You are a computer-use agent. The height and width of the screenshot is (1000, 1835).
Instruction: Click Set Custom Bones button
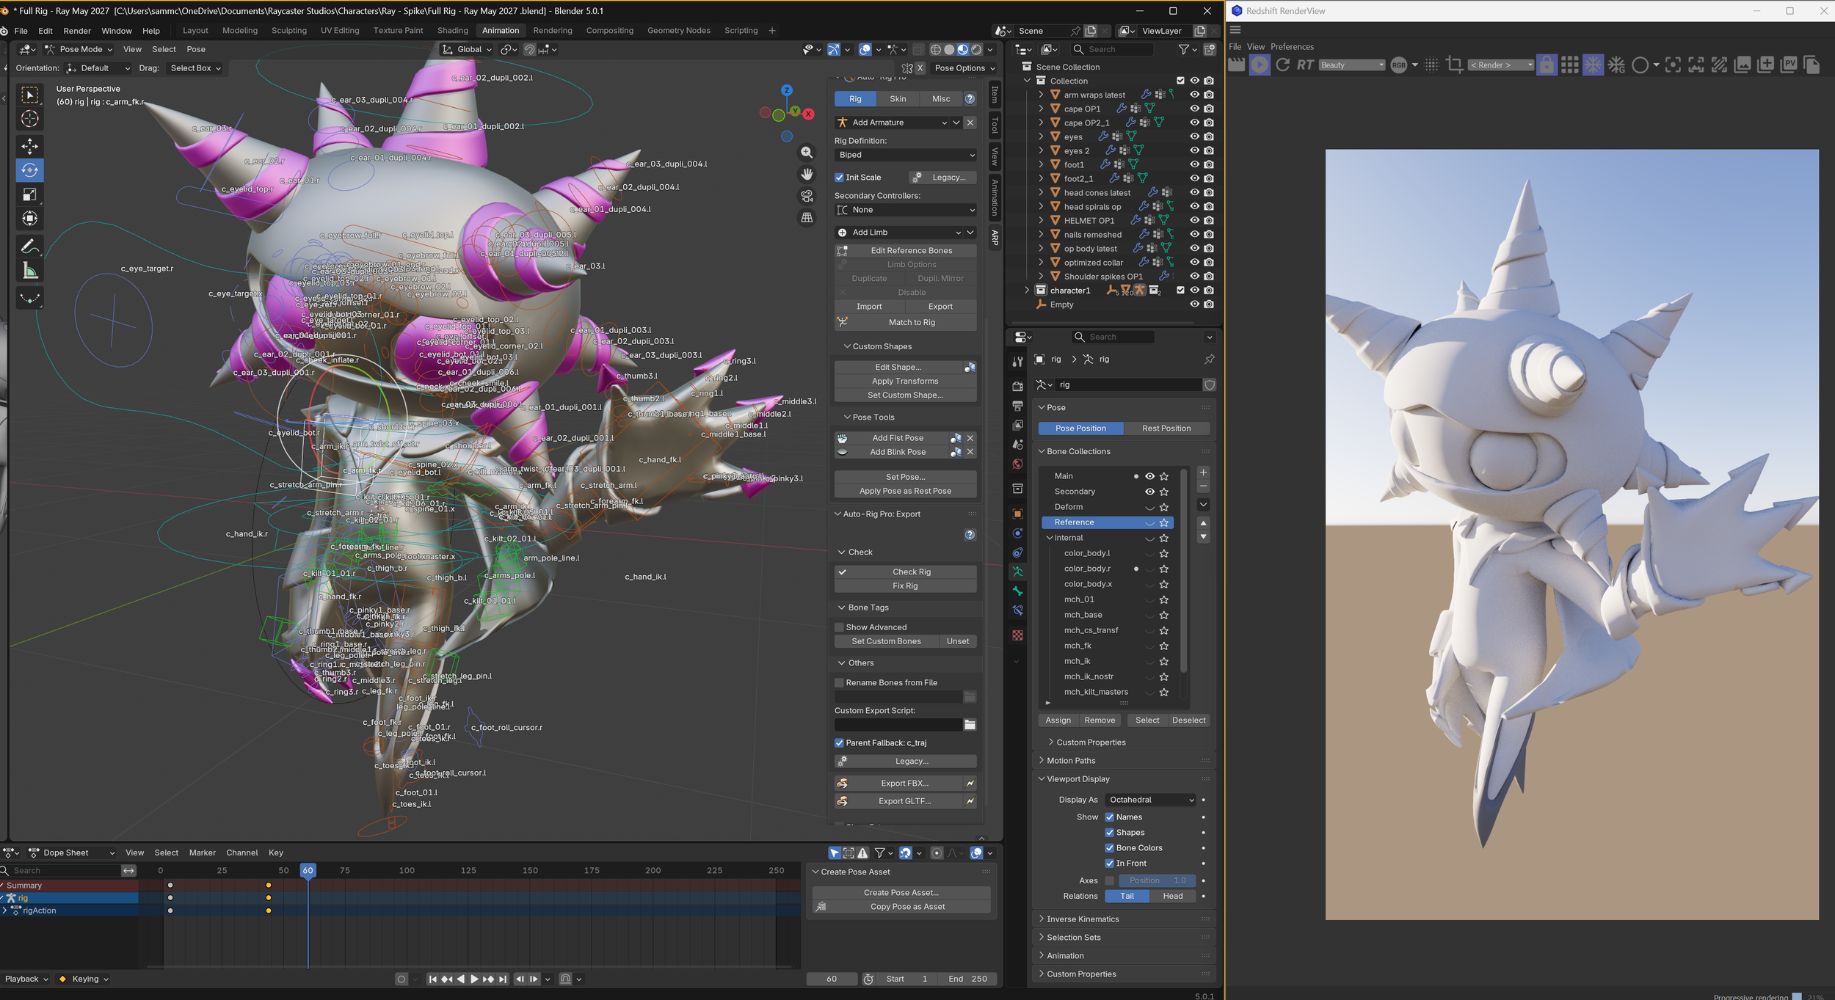pos(886,642)
